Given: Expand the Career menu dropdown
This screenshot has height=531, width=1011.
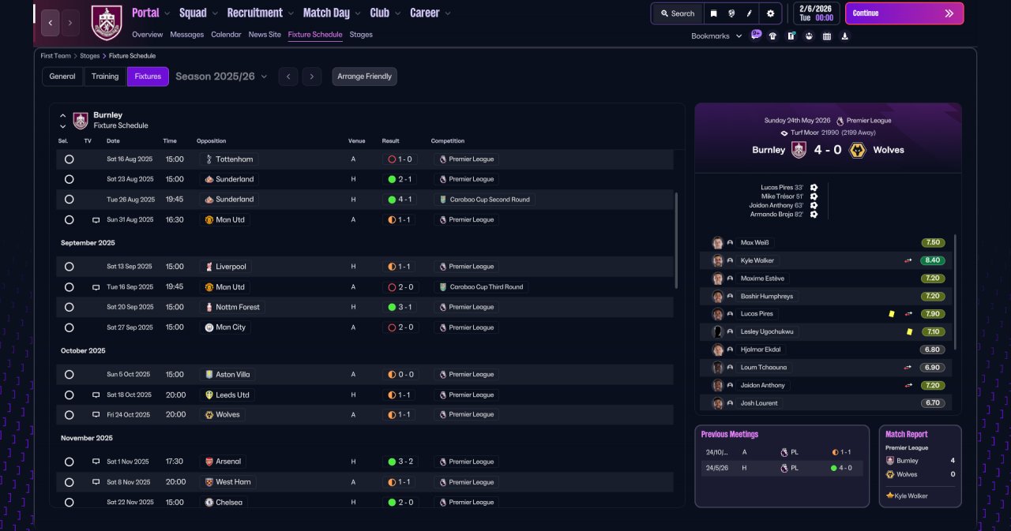Looking at the screenshot, I should click(x=448, y=13).
